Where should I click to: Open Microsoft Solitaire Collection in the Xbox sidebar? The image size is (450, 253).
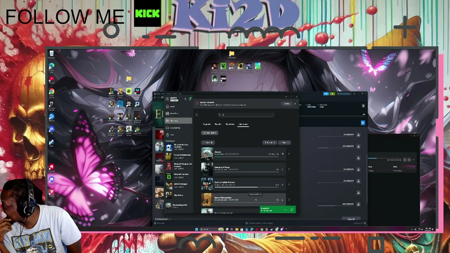pos(179,147)
